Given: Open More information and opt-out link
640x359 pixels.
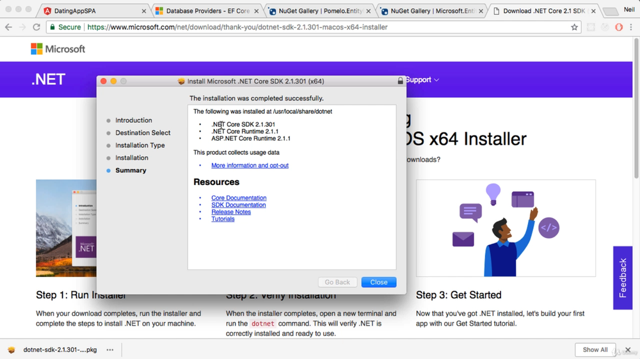Looking at the screenshot, I should pyautogui.click(x=250, y=165).
